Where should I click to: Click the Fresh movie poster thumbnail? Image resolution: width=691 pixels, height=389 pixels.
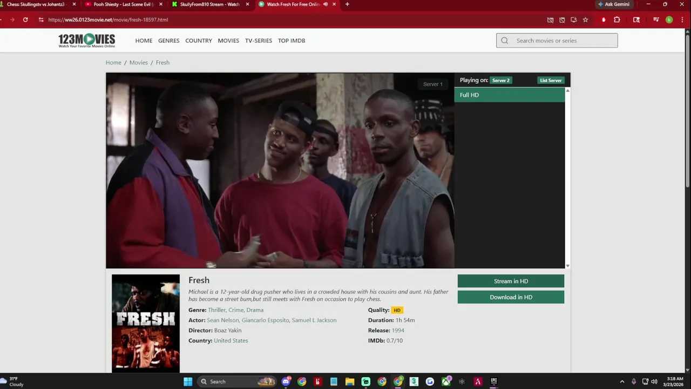[x=146, y=323]
